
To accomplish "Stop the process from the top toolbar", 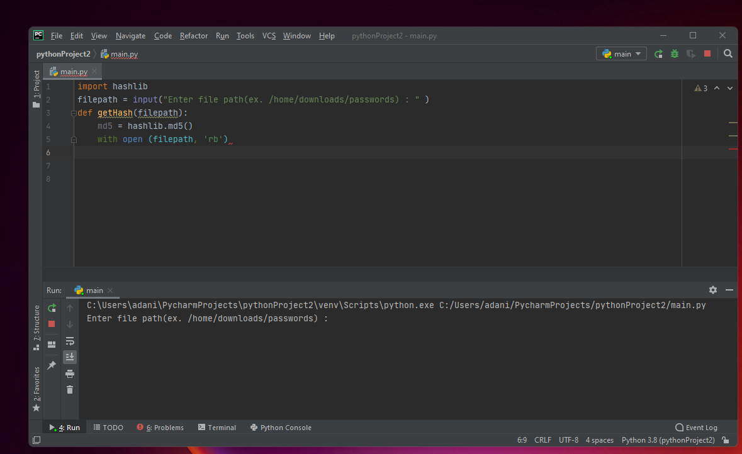I will [707, 54].
